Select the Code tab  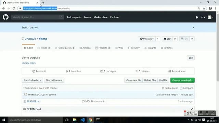point(28,48)
